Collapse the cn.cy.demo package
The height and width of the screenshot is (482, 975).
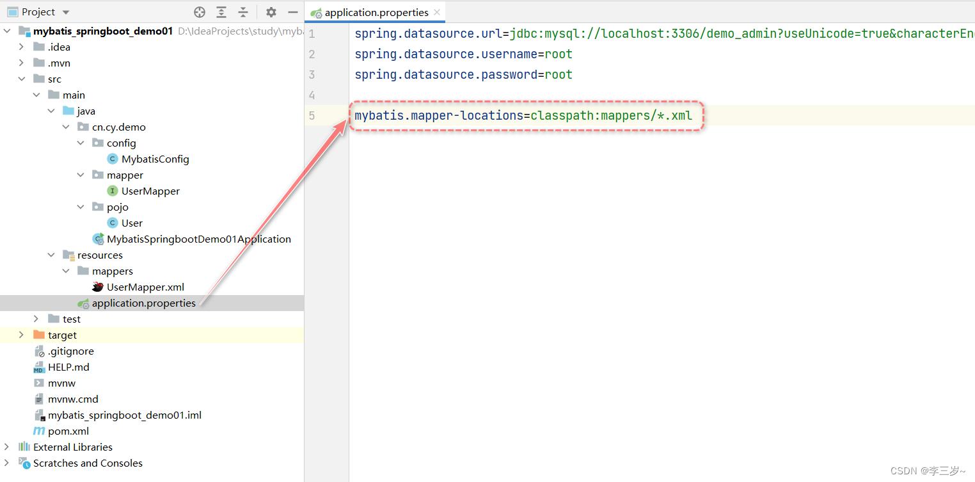pos(66,127)
